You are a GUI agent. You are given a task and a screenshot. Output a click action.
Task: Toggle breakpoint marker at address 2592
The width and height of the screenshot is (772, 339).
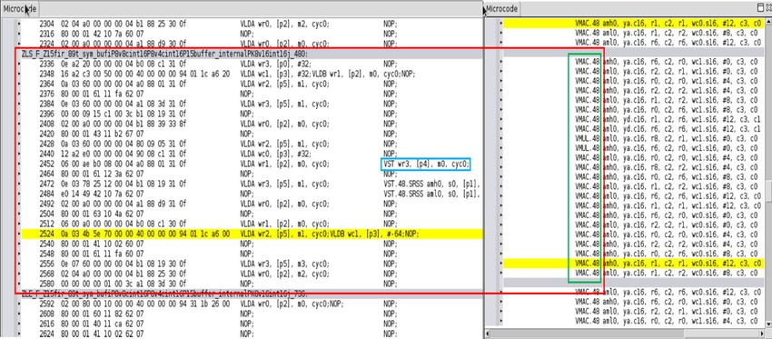19,304
